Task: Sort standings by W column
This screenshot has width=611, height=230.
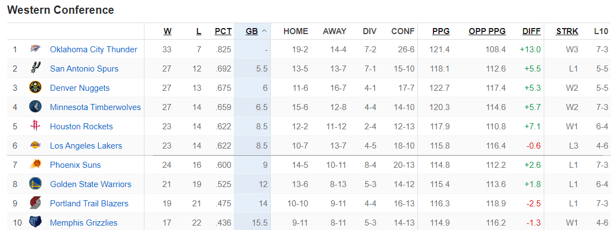Action: coord(167,31)
